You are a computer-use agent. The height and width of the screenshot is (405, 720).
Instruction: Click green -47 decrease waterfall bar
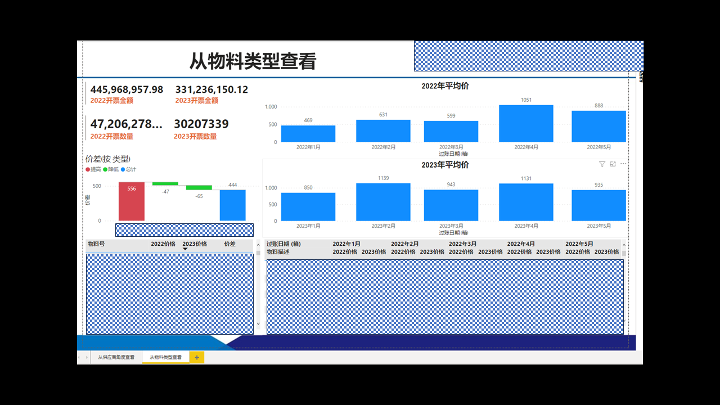165,183
